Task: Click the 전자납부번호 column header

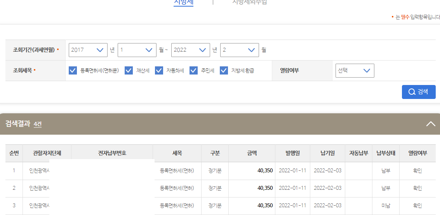Action: point(112,153)
